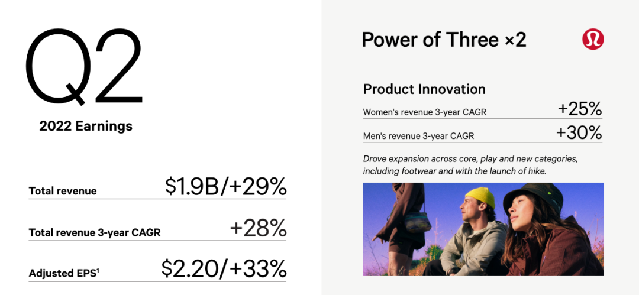
Task: Select the "2022 Earnings" subtitle
Action: coord(86,126)
